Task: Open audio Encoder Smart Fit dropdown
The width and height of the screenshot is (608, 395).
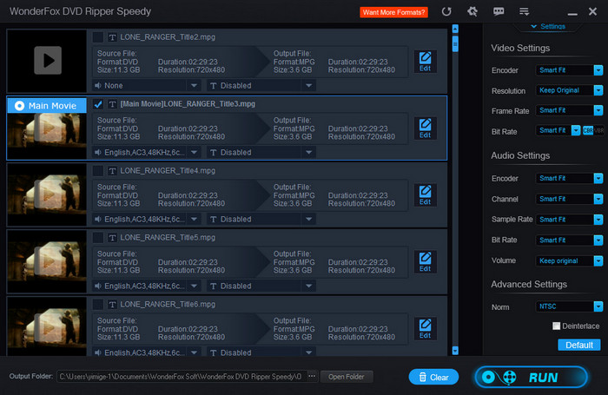Action: point(569,178)
